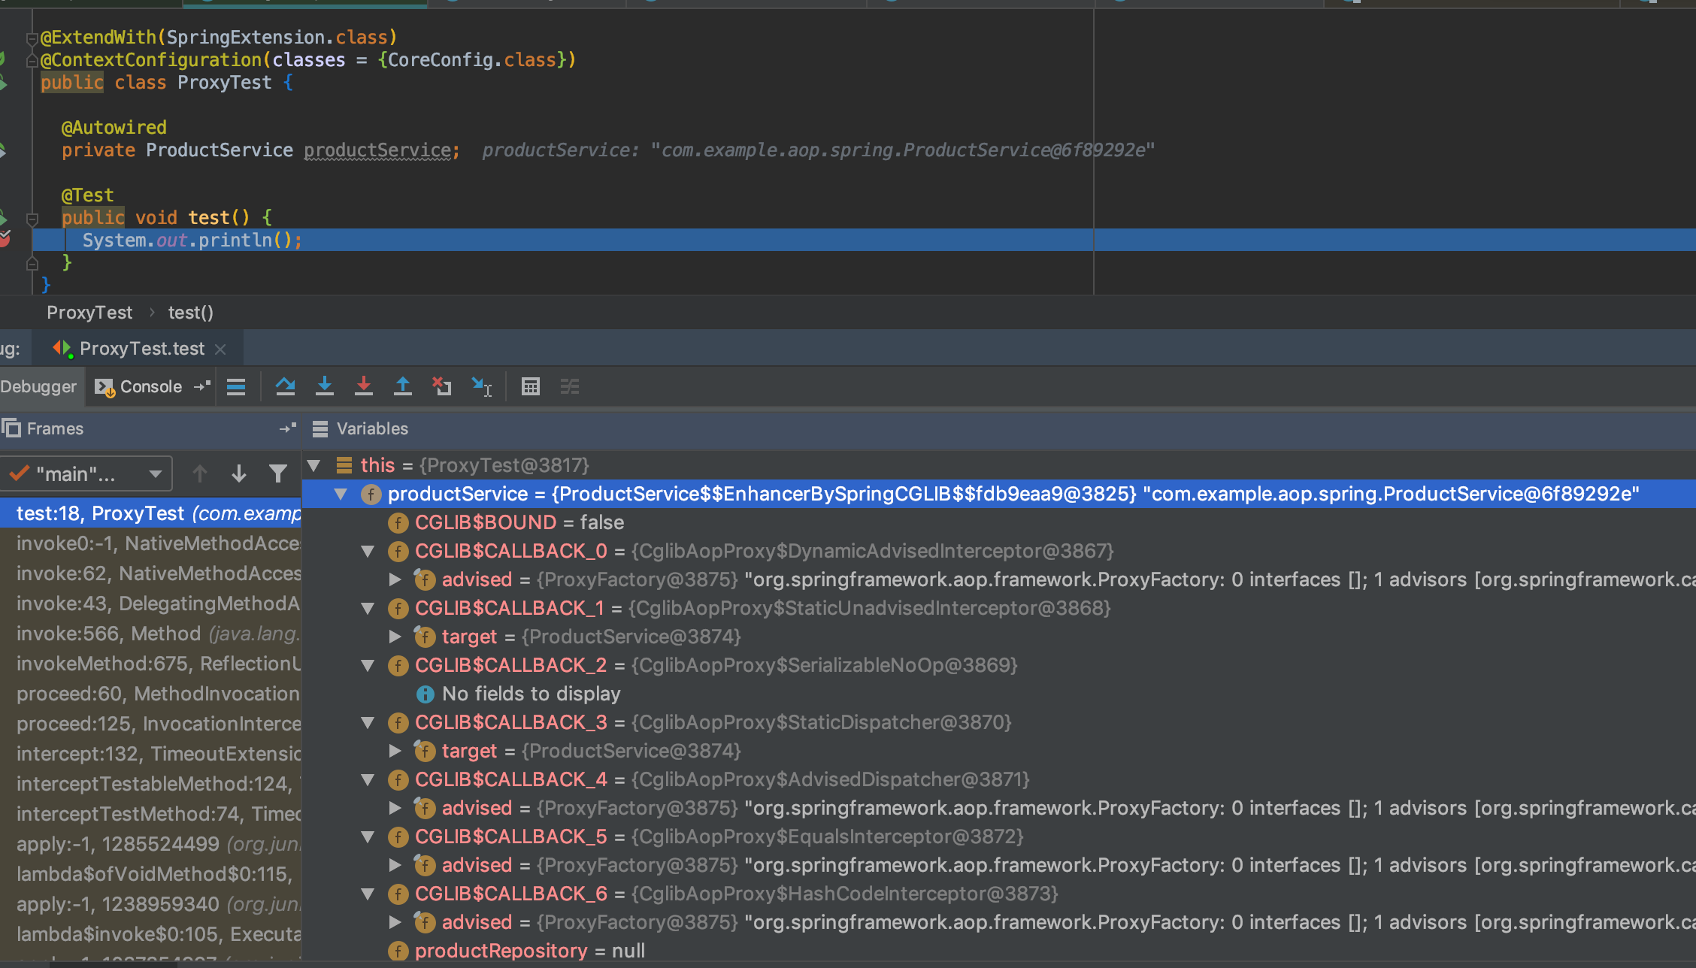Open the "main" thread dropdown
Image resolution: width=1696 pixels, height=968 pixels.
click(x=86, y=473)
